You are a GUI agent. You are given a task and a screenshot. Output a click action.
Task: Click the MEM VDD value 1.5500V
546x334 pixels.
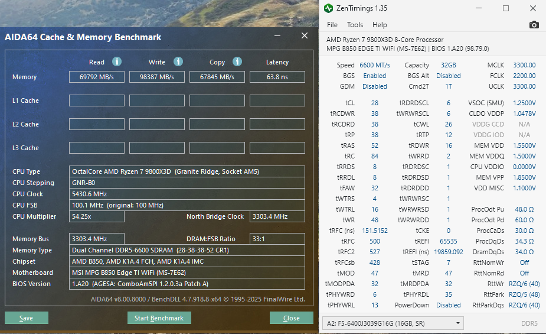click(x=524, y=145)
